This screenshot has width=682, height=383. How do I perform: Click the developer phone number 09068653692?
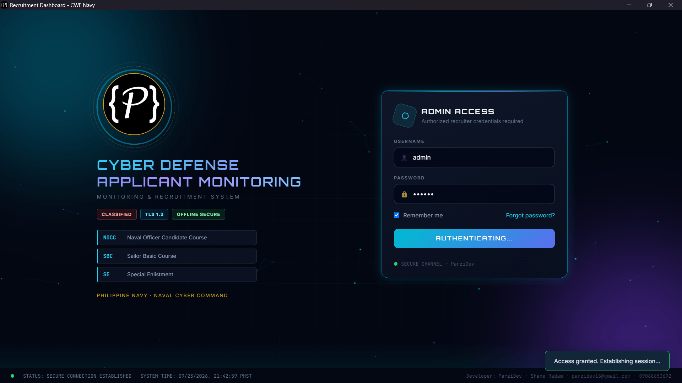pos(655,376)
